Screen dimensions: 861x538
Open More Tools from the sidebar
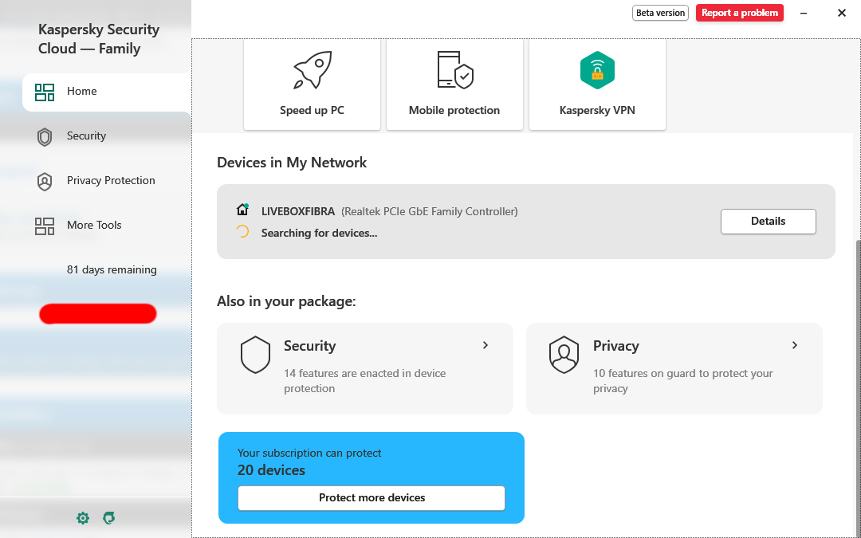94,226
